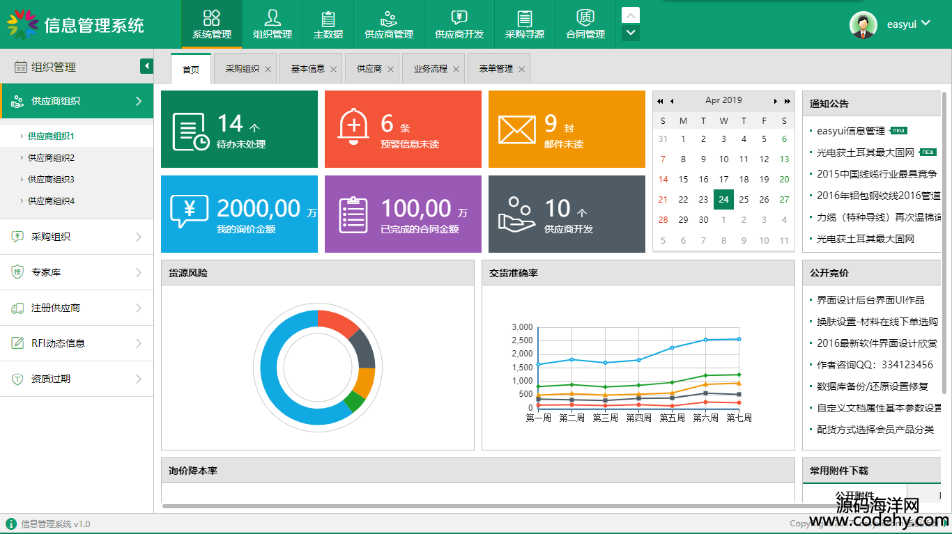Viewport: 952px width, 534px height.
Task: Click the 我的询价金额 yen bubble icon
Action: [x=188, y=211]
